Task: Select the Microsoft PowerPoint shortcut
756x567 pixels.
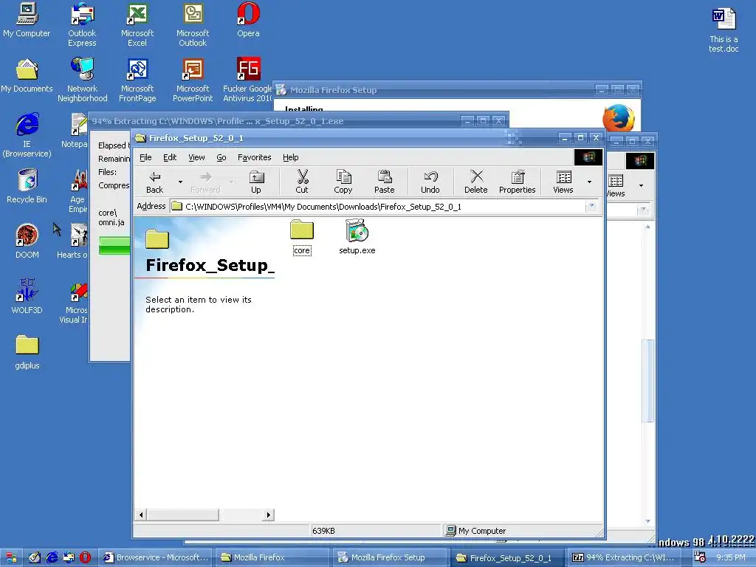Action: pyautogui.click(x=193, y=80)
